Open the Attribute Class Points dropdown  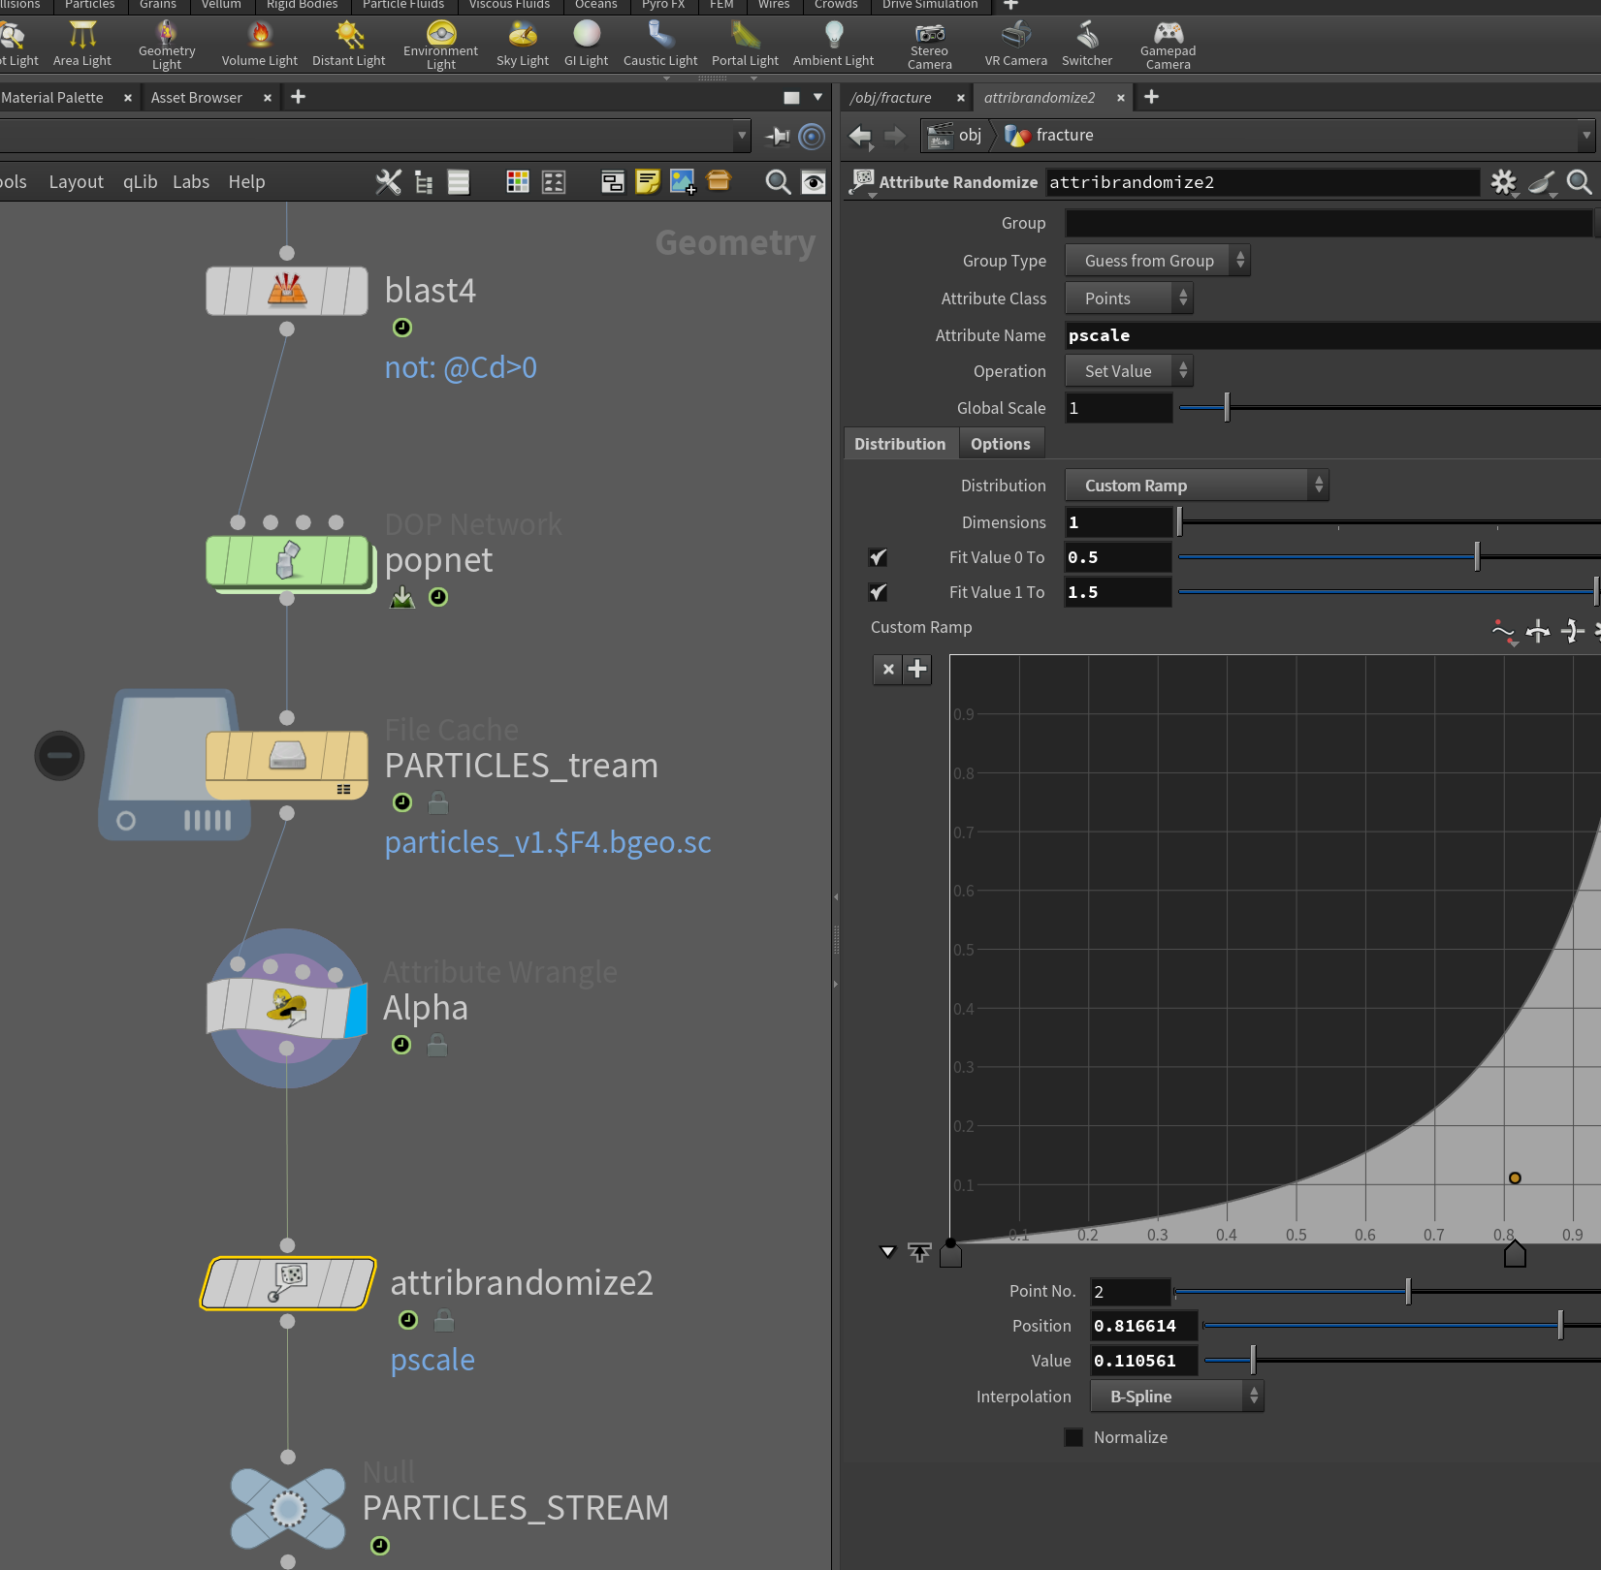(1129, 298)
